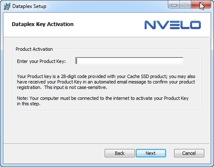Screen dimensions: 214x167
Task: Click inside the Product Key text box
Action: click(129, 61)
